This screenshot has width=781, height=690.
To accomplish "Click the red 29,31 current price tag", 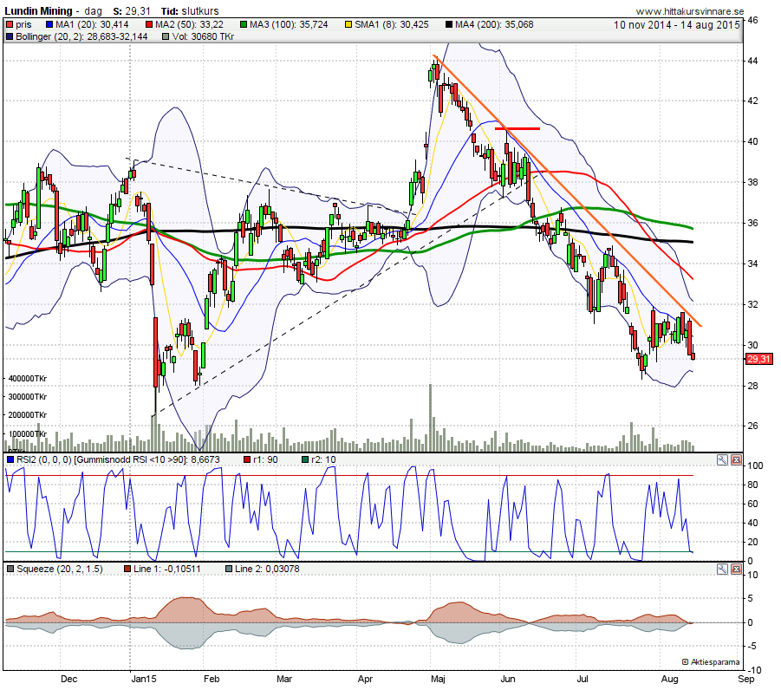I will coord(758,359).
